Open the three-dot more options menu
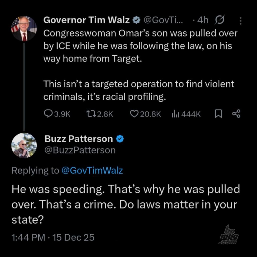Screen dimensions: 257x257 point(240,21)
